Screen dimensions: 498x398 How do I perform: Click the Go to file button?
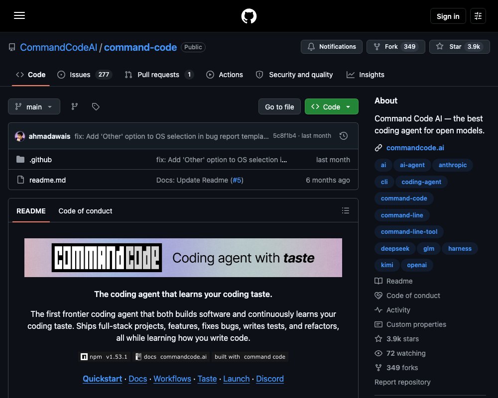click(x=279, y=106)
